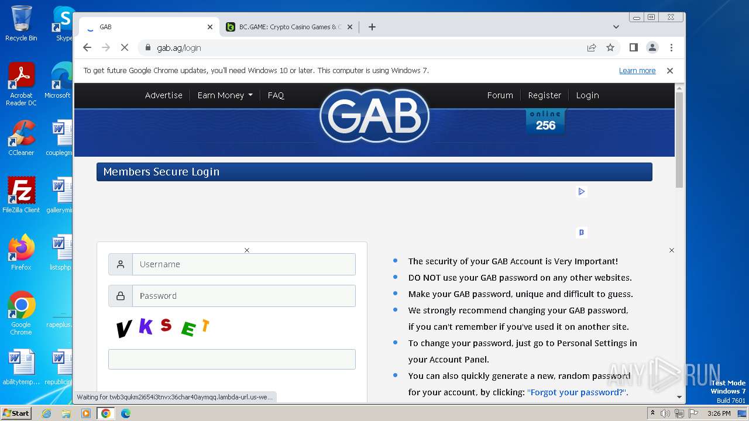Click the Members Secure Login heading
This screenshot has height=421, width=749.
click(162, 172)
